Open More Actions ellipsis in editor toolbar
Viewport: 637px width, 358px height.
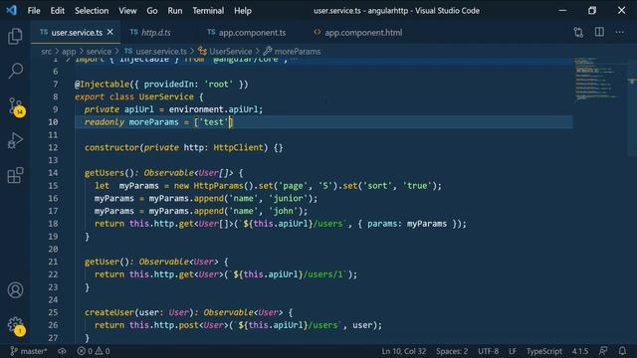[619, 32]
